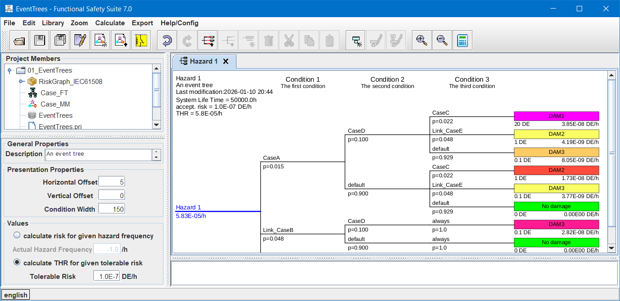Click the add event tree branch icon

[x=208, y=41]
